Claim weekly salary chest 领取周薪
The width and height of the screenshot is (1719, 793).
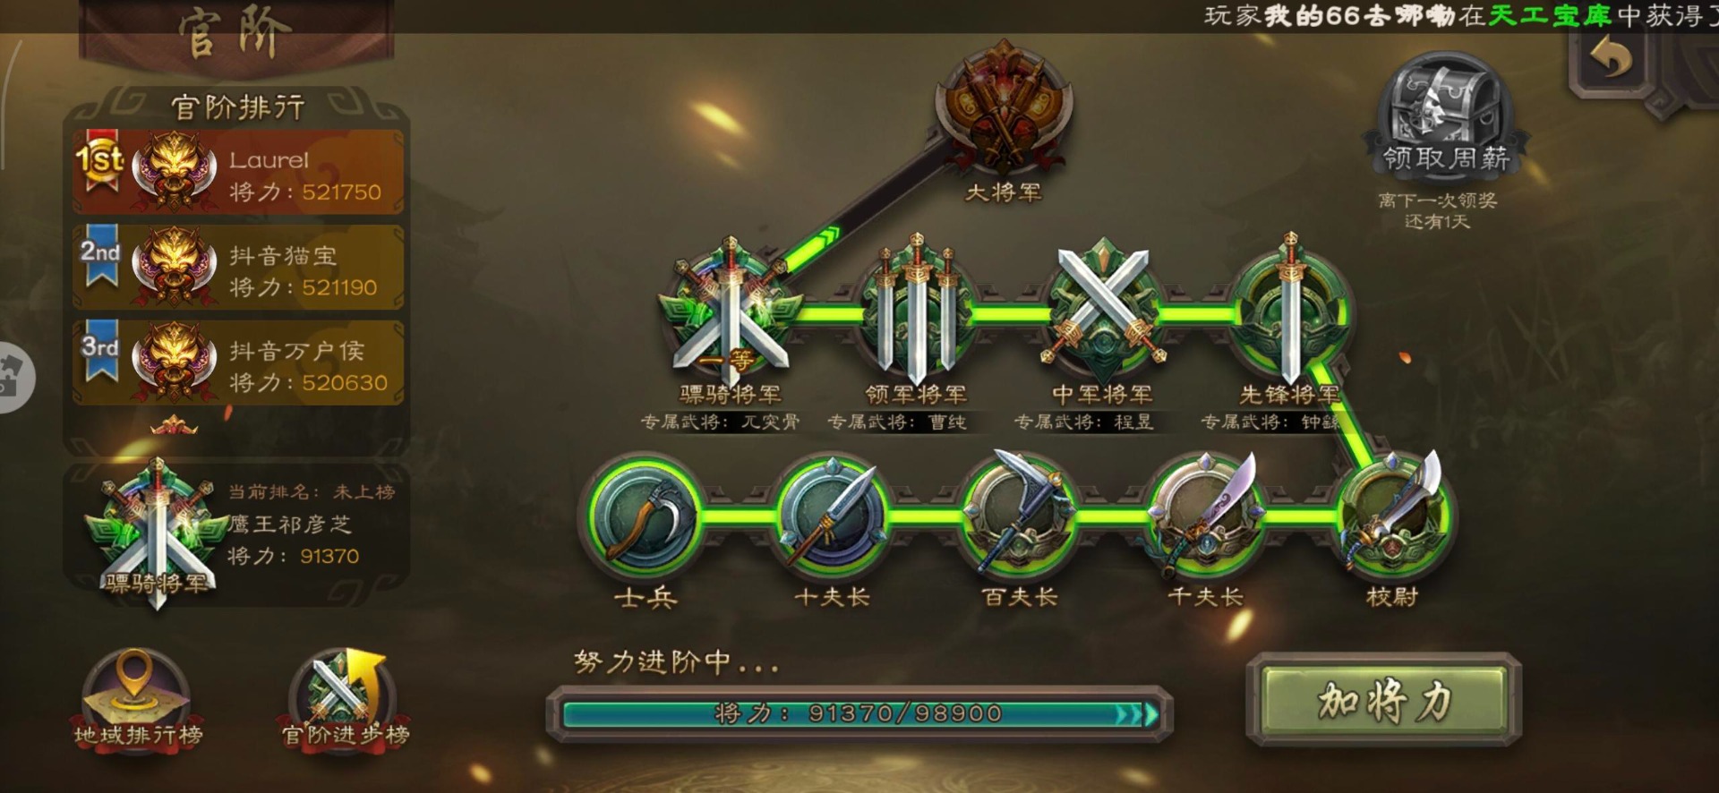point(1445,113)
